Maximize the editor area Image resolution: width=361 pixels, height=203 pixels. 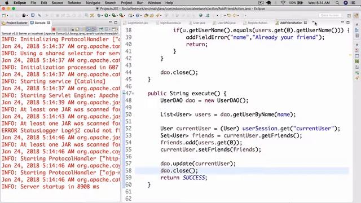point(348,23)
